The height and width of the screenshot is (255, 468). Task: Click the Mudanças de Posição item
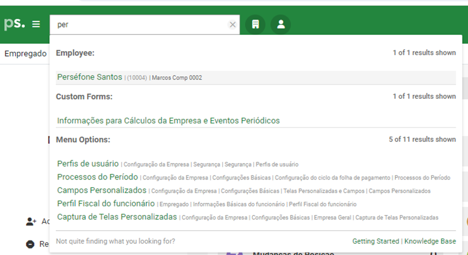coord(293,252)
